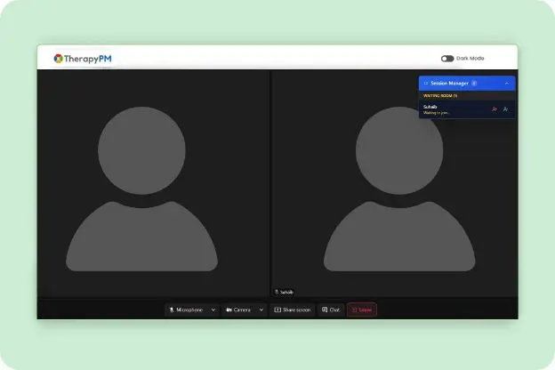Admit Suhaib with the blue person icon
The height and width of the screenshot is (370, 555).
(505, 109)
